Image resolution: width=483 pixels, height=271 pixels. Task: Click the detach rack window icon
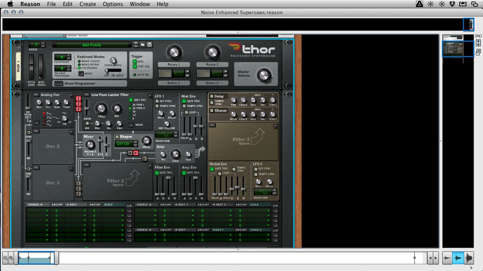pos(478,52)
